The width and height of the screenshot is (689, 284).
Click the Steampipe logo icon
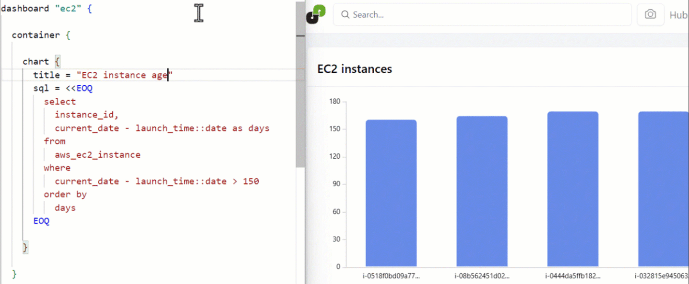point(316,14)
